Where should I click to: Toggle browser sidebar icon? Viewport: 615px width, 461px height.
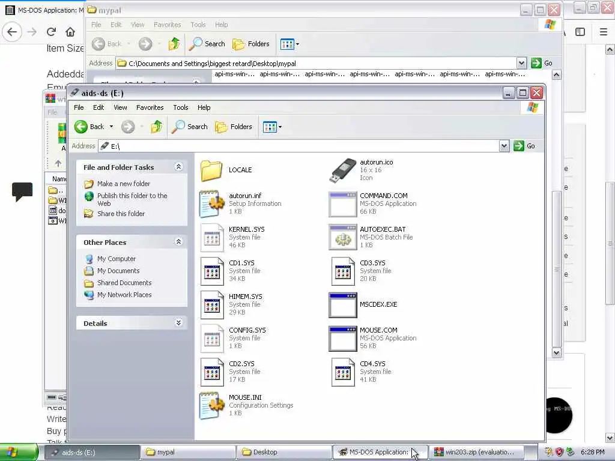tap(580, 32)
